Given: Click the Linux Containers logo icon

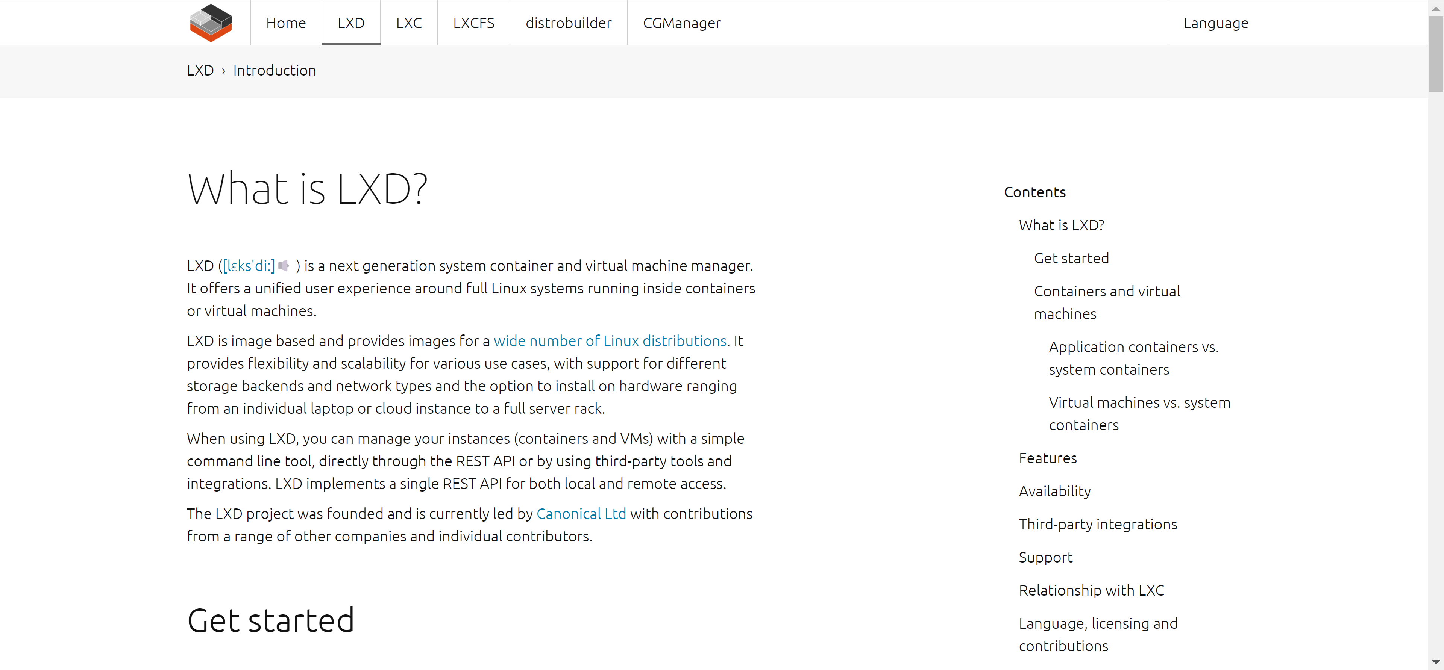Looking at the screenshot, I should point(211,23).
